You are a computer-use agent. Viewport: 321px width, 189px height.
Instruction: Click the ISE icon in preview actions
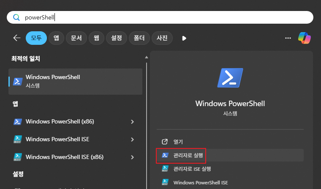[x=165, y=182]
